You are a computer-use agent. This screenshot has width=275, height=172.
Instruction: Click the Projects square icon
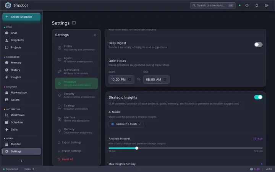pos(6,47)
